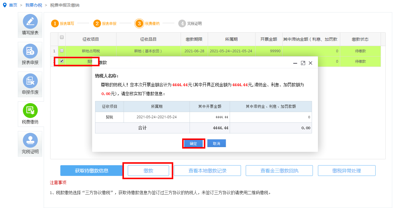Open the 填写报表 pencil icon
This screenshot has height=208, width=405.
pos(30,21)
